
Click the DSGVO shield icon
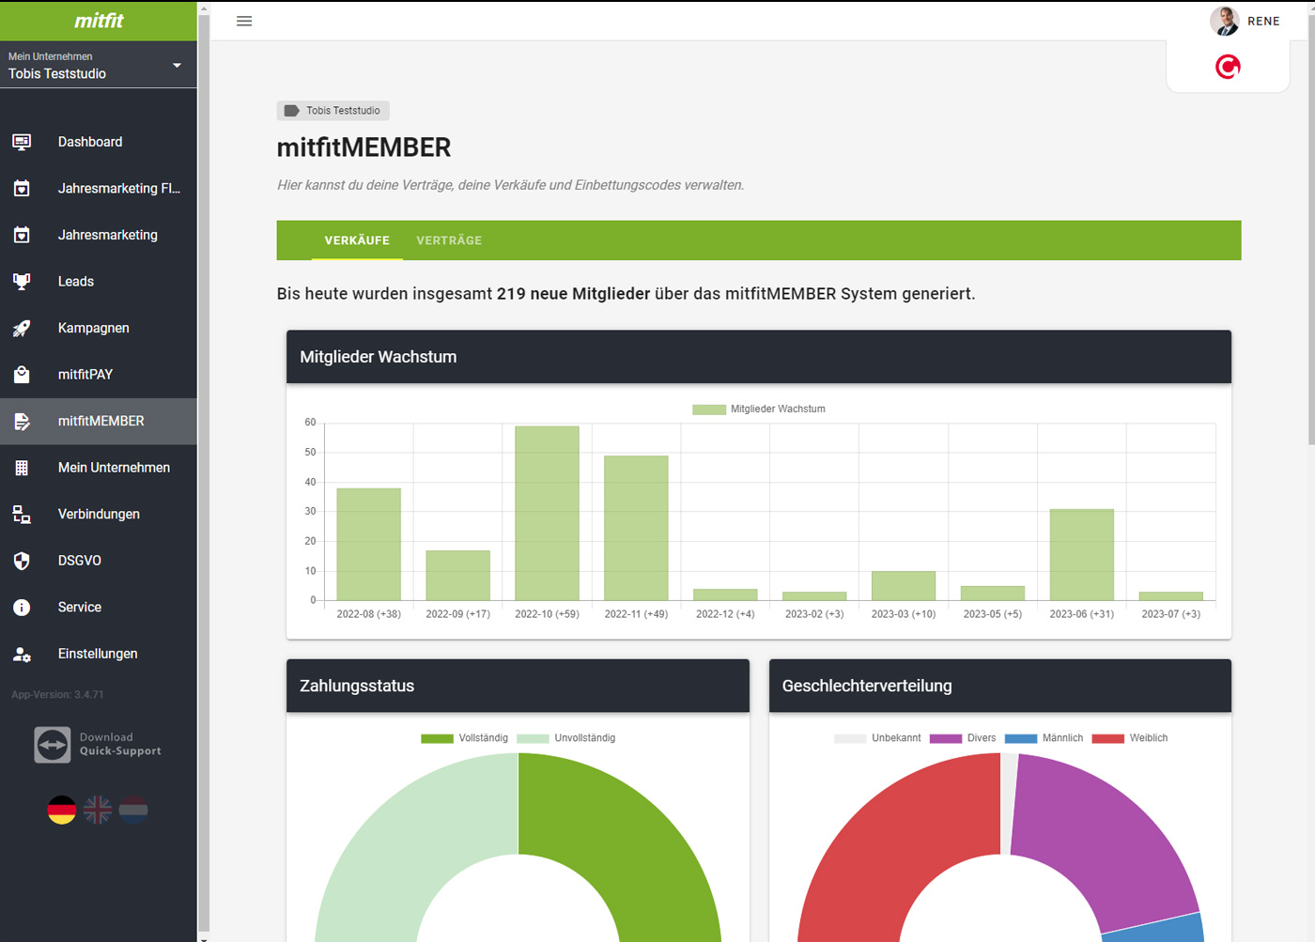coord(22,561)
